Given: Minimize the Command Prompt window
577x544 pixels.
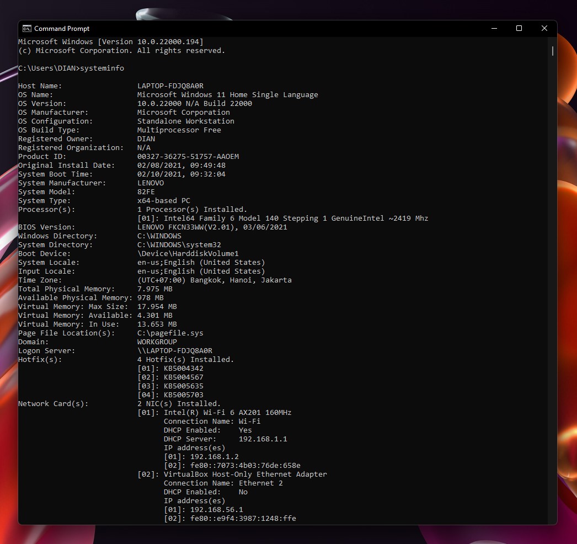Looking at the screenshot, I should pyautogui.click(x=494, y=28).
